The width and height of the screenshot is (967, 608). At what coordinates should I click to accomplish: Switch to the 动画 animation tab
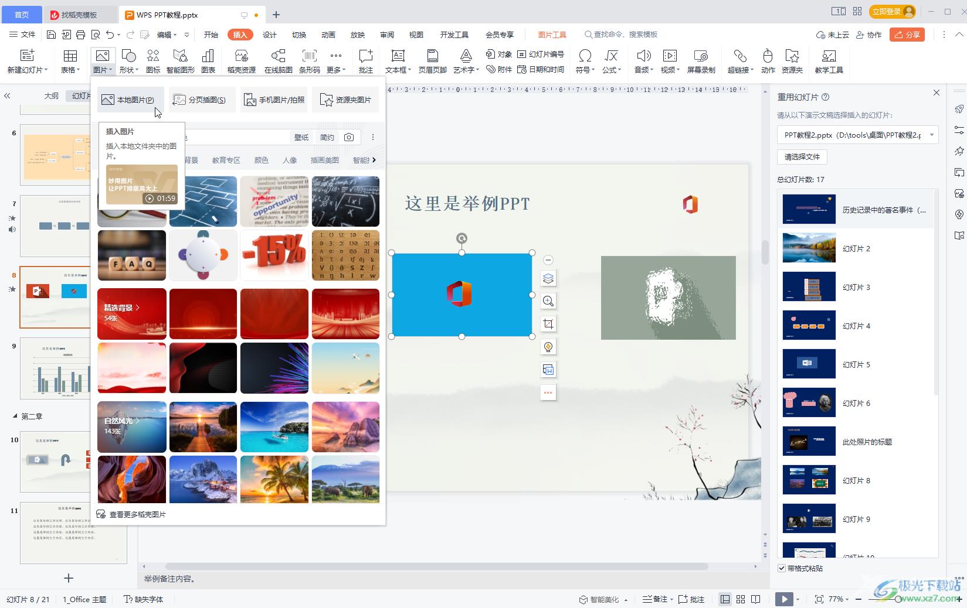[328, 35]
